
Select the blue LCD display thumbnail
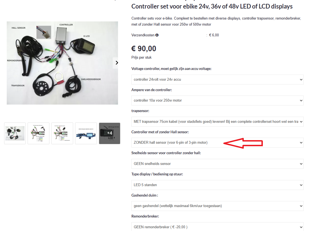pyautogui.click(x=86, y=134)
